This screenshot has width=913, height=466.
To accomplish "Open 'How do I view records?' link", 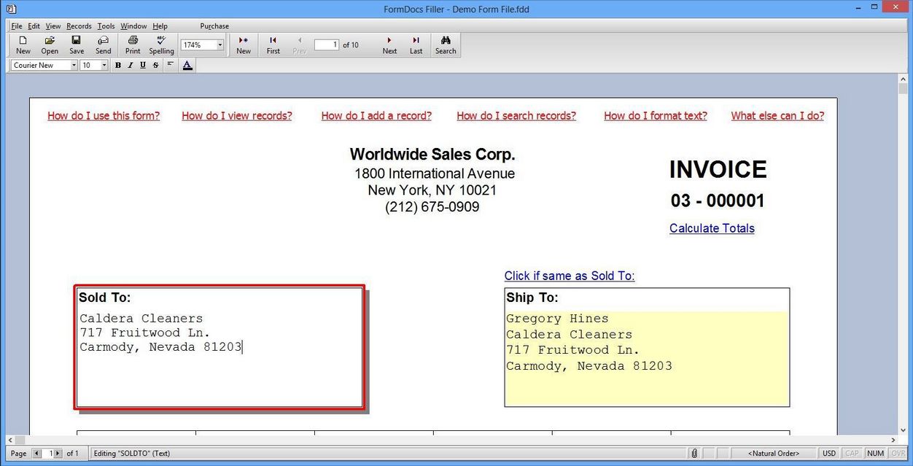I will (237, 116).
